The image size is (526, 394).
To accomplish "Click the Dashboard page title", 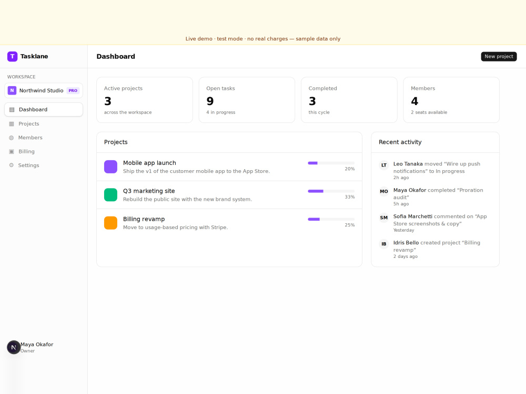I will [x=116, y=56].
